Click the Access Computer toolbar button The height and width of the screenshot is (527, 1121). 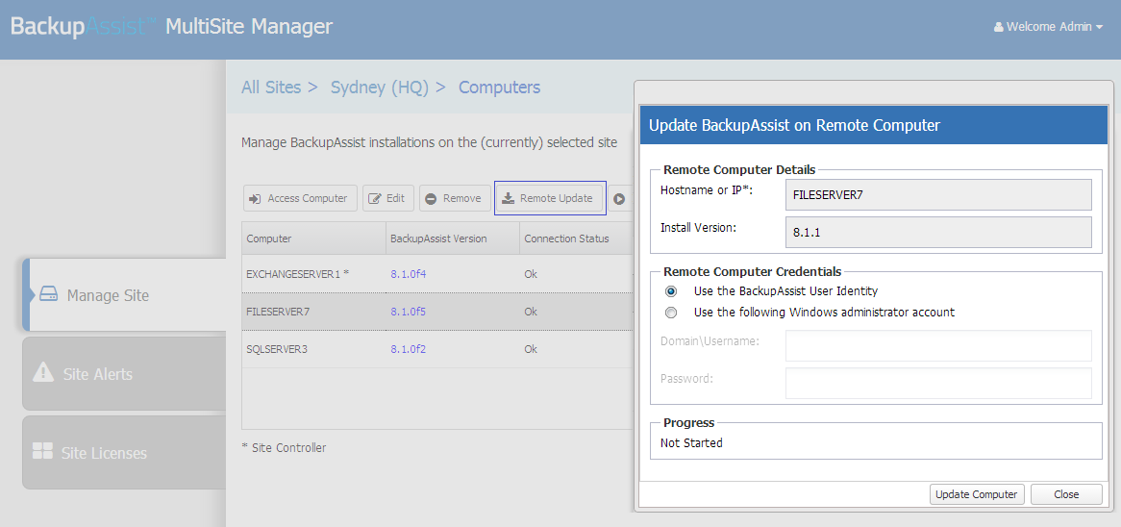300,198
